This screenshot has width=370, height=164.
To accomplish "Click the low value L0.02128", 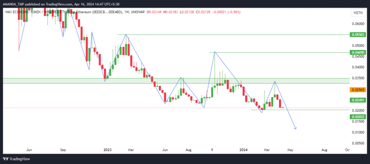I will click(187, 12).
